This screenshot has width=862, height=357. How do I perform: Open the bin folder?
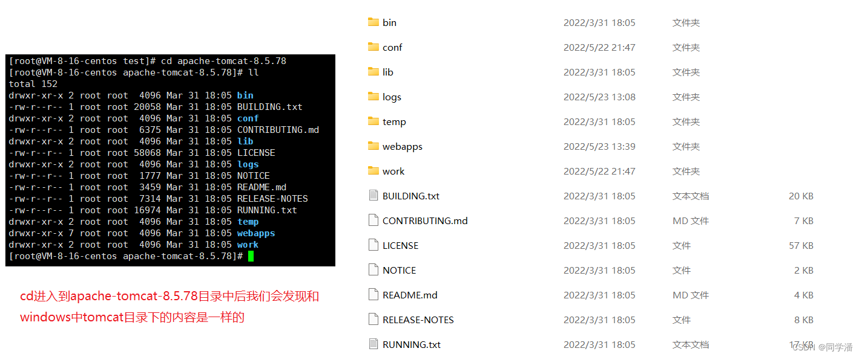[389, 22]
